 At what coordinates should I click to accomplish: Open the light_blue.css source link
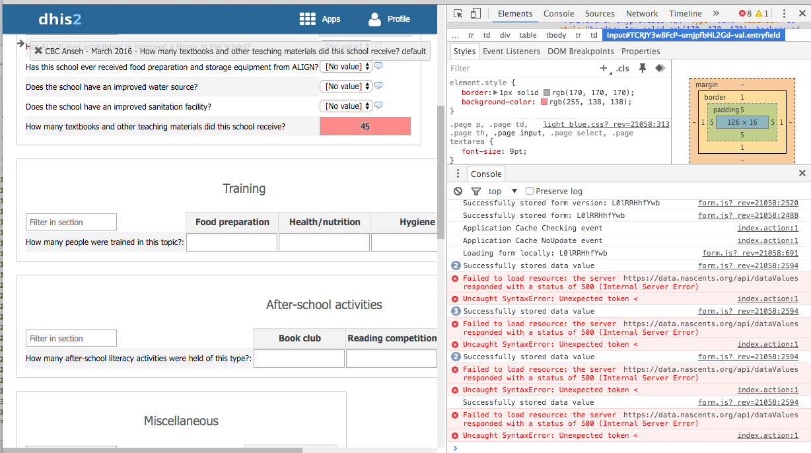(x=606, y=124)
